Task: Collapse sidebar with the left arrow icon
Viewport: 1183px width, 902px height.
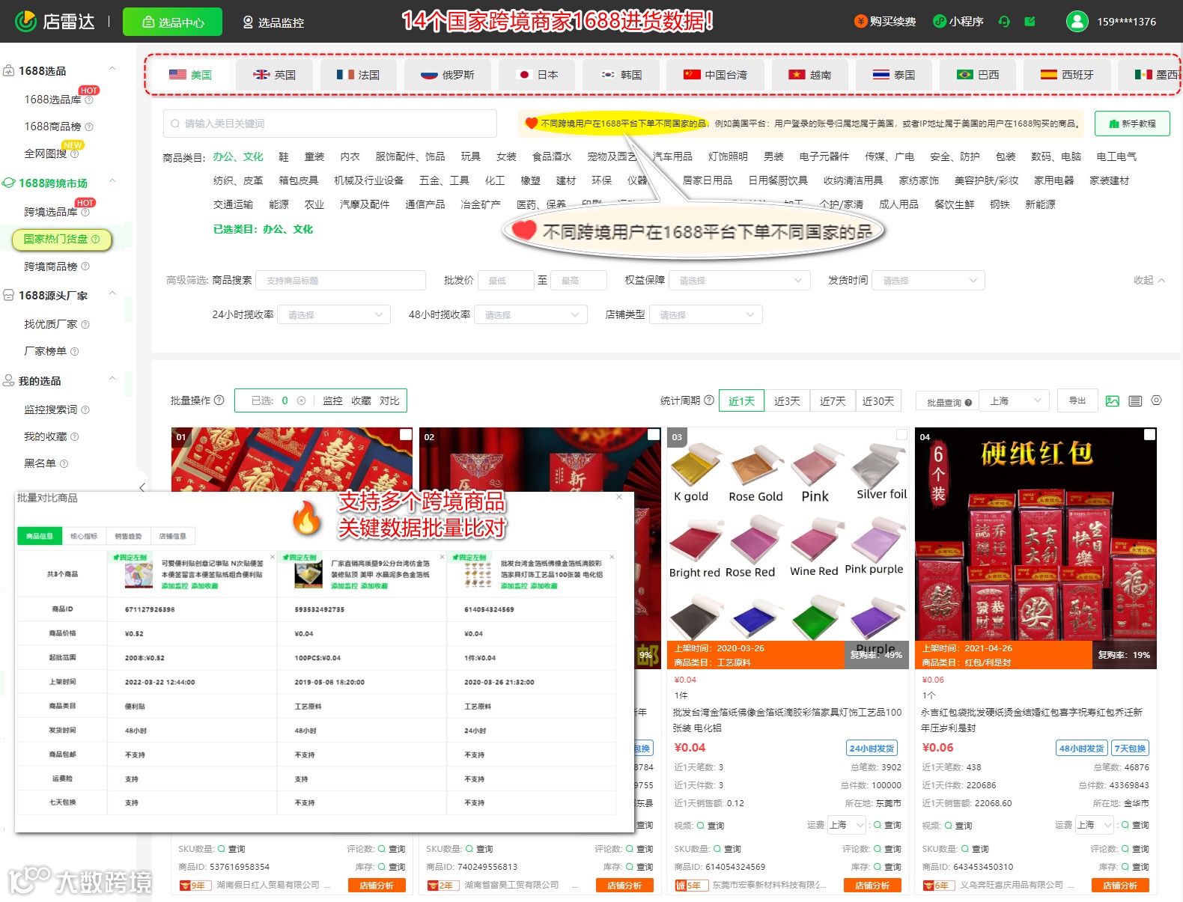Action: pos(142,487)
